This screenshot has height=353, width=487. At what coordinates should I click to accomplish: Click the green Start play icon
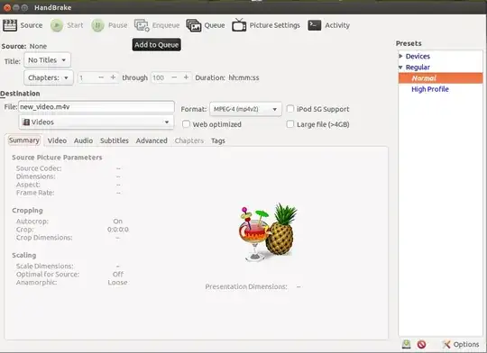pyautogui.click(x=57, y=25)
